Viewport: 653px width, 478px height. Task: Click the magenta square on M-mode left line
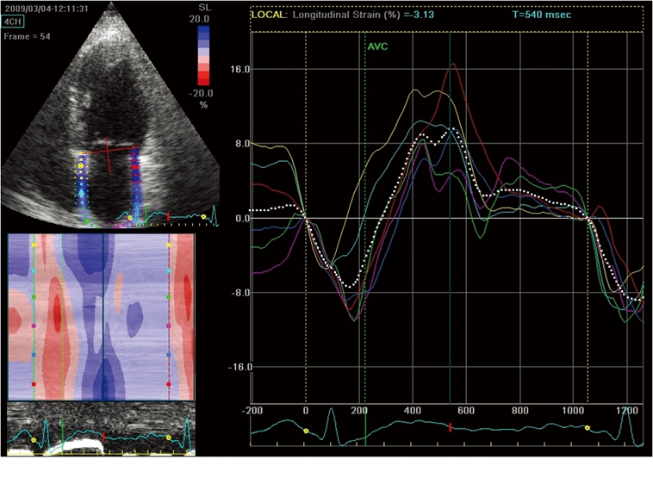point(34,326)
